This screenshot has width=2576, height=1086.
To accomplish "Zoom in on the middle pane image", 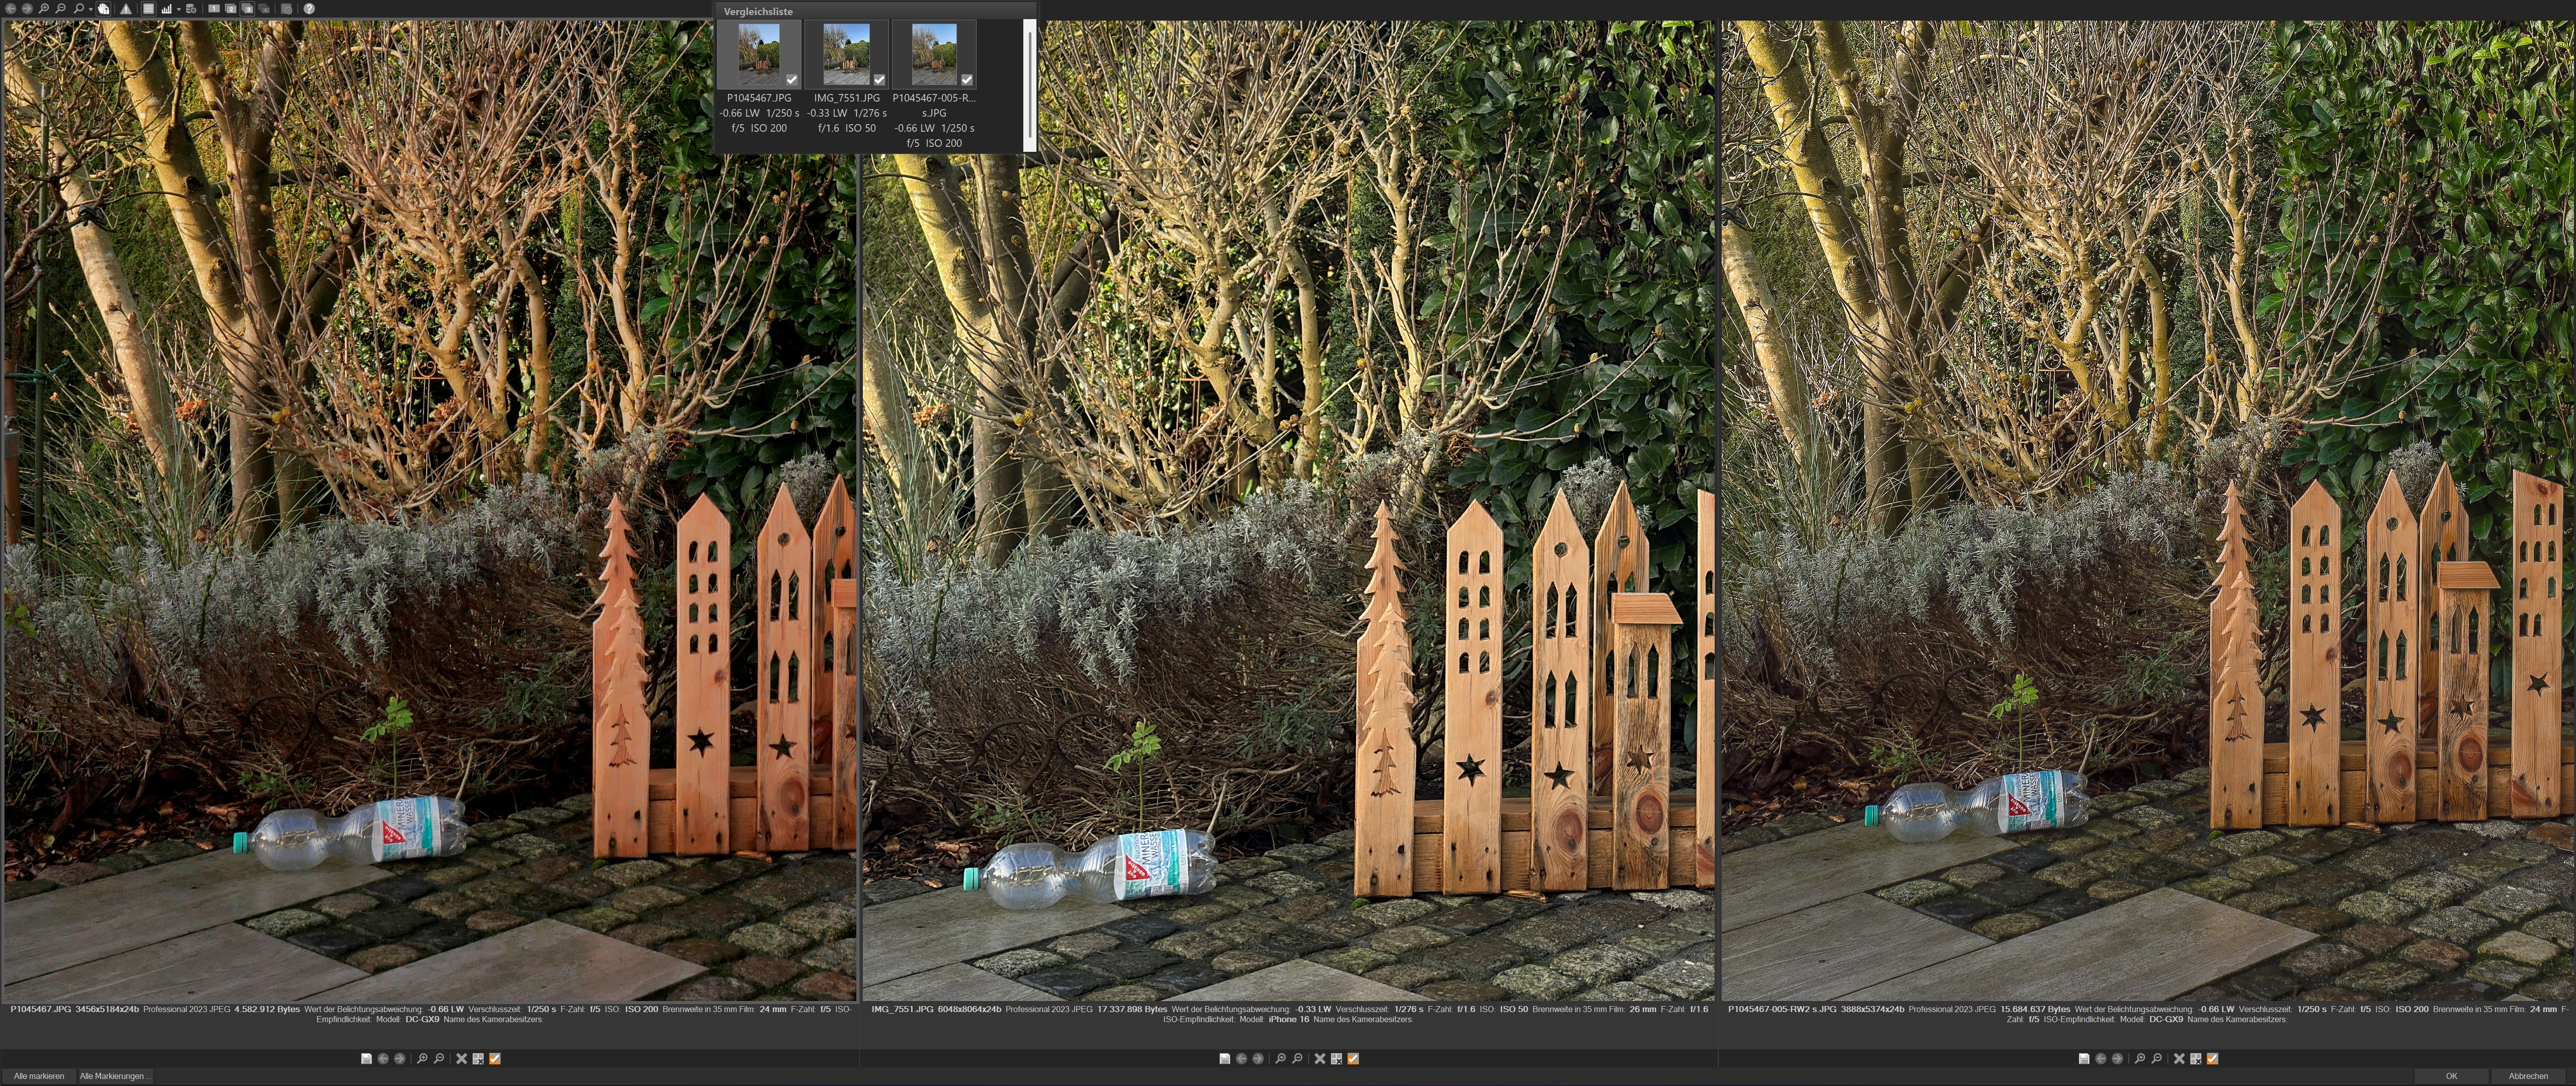I will click(x=1281, y=1058).
